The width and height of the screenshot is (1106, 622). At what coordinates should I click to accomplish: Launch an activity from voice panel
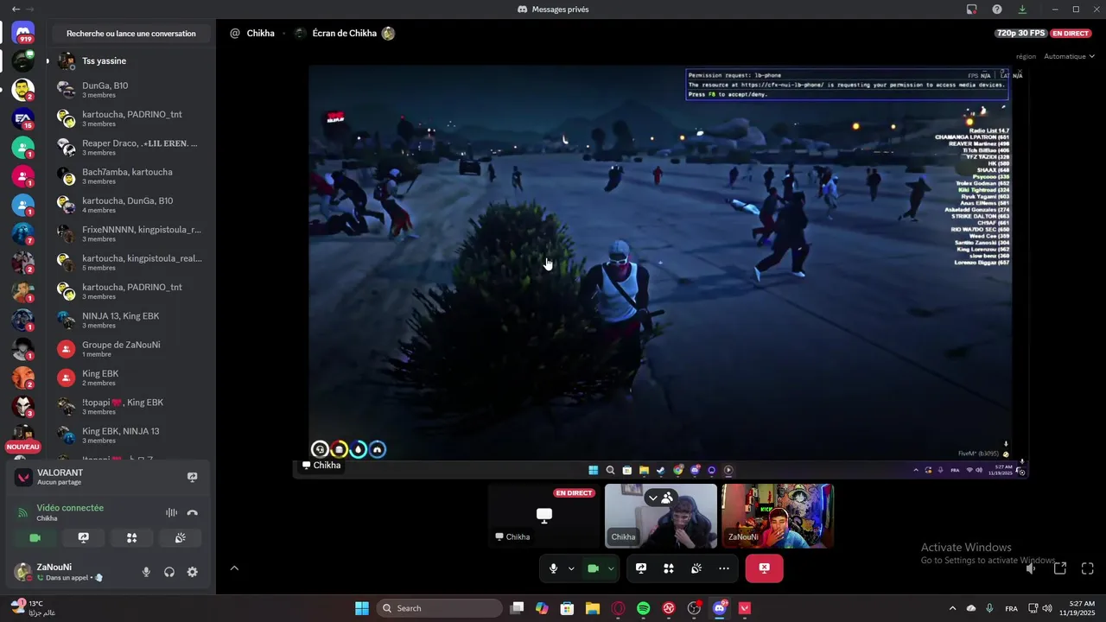[x=131, y=537]
